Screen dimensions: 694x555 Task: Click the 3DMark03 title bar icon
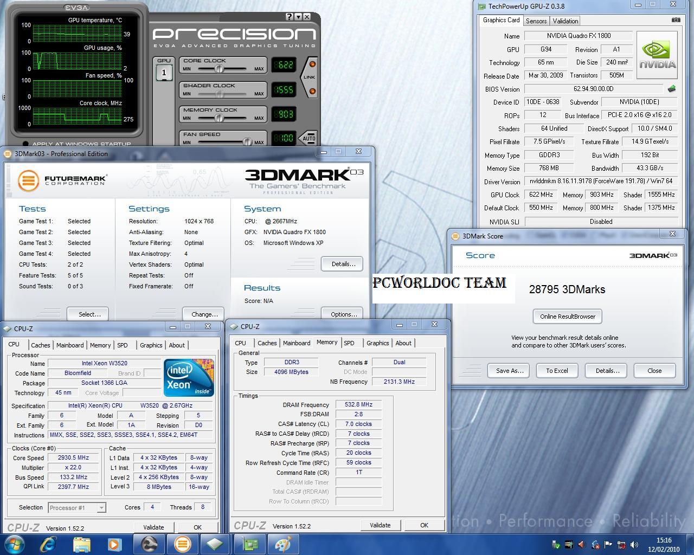[x=8, y=153]
